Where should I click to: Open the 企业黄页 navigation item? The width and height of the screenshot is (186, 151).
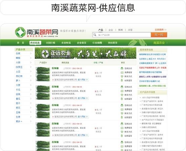click(82, 43)
